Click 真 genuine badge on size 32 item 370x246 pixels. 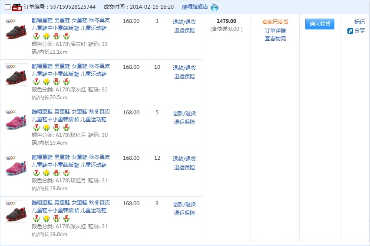pos(56,81)
